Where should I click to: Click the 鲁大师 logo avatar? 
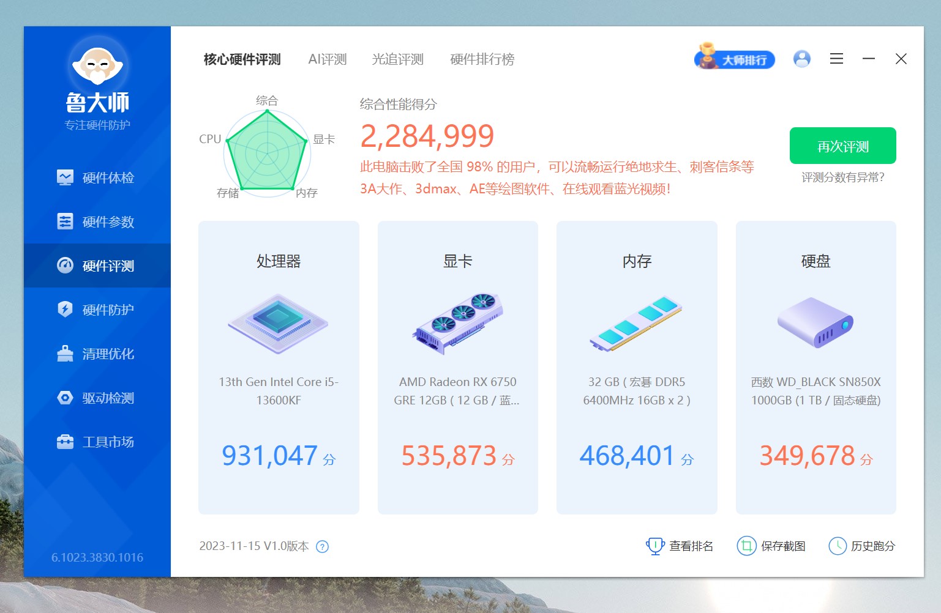tap(97, 65)
